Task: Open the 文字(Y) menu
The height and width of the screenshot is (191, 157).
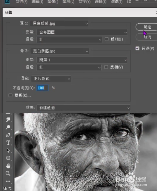Action: tap(85, 2)
